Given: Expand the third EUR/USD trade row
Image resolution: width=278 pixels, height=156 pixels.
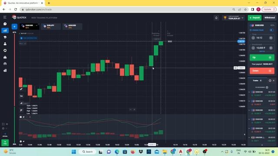Looking at the screenshot, I should click(249, 110).
